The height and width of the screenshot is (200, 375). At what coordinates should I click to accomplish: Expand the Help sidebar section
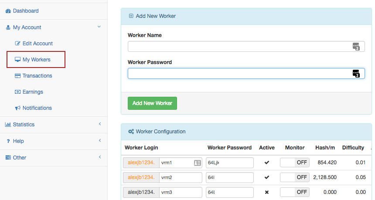pos(99,141)
